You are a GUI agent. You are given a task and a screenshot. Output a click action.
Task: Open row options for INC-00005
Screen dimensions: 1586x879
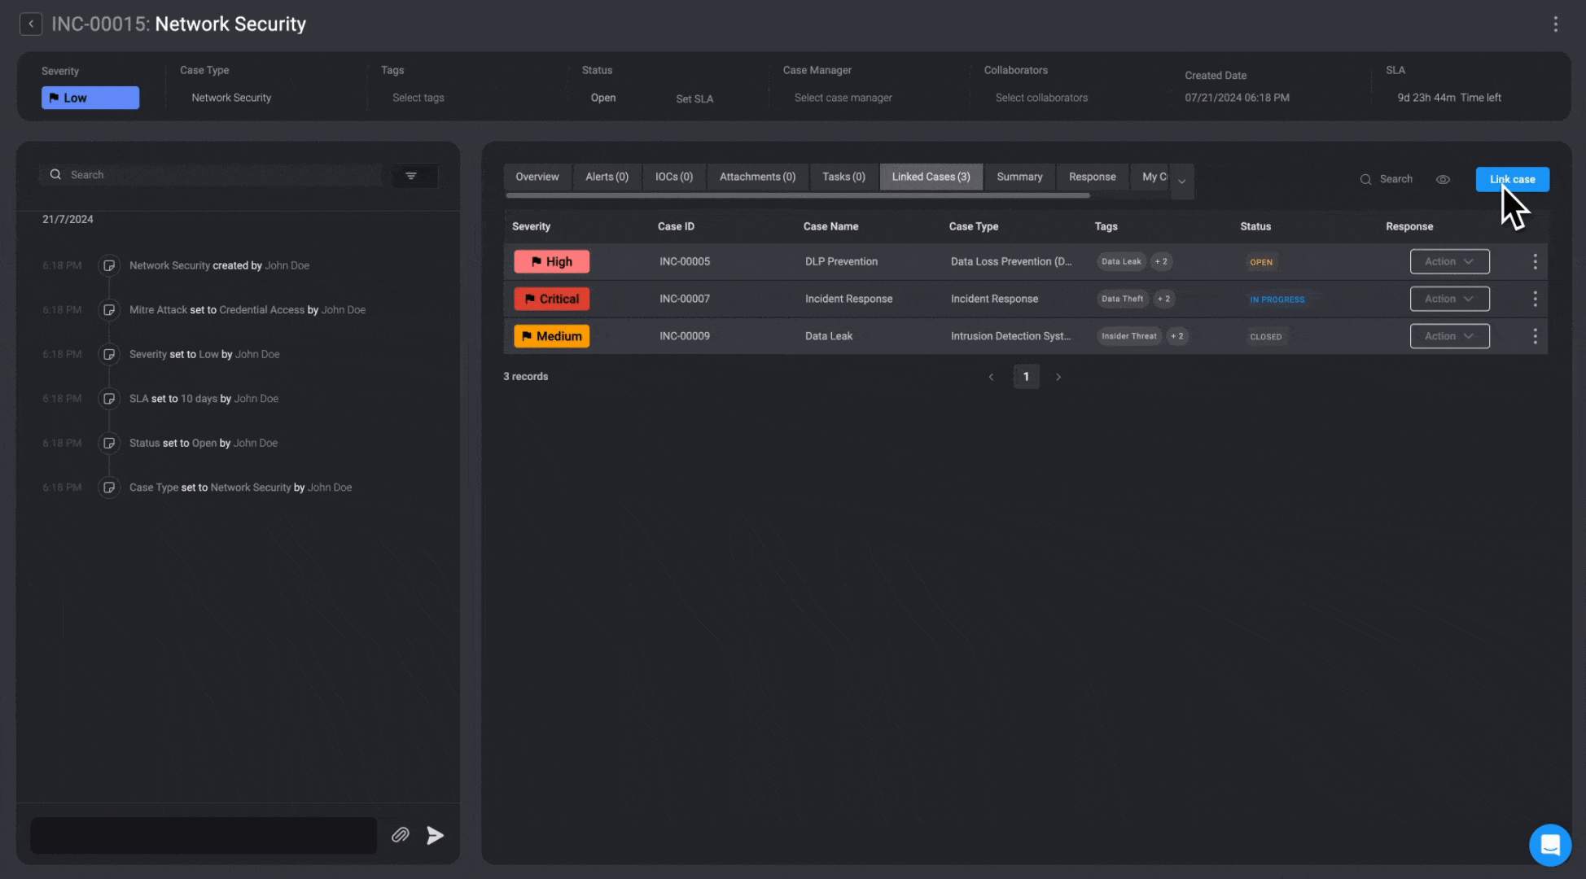click(1535, 261)
